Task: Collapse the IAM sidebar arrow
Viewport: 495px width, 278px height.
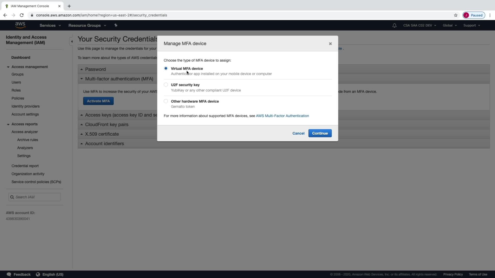Action: (x=71, y=41)
